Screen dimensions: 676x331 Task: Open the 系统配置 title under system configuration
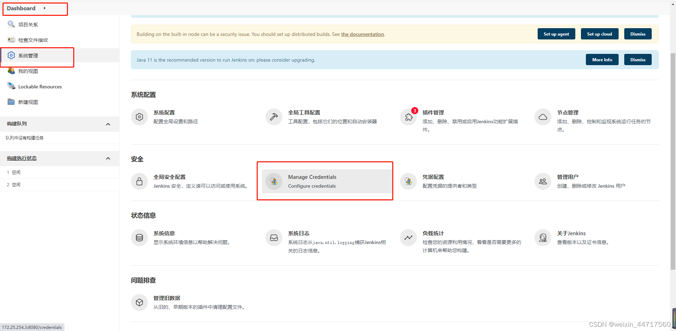click(x=164, y=112)
